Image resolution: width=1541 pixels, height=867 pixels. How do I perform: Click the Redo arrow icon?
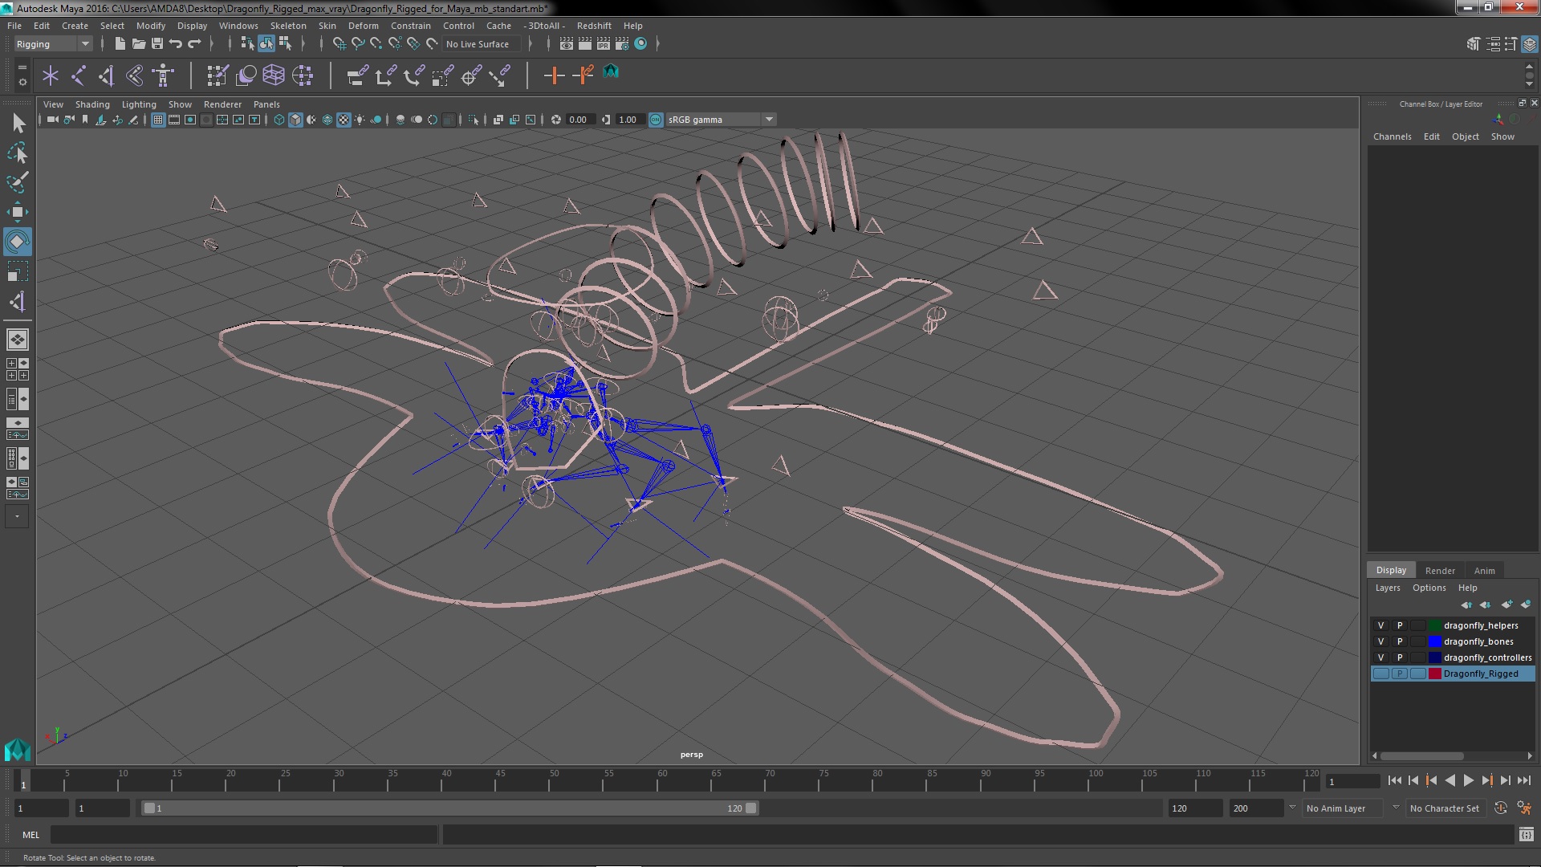(x=194, y=44)
